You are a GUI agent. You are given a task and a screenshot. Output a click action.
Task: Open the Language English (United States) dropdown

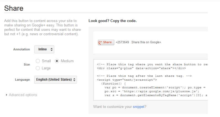point(56,80)
